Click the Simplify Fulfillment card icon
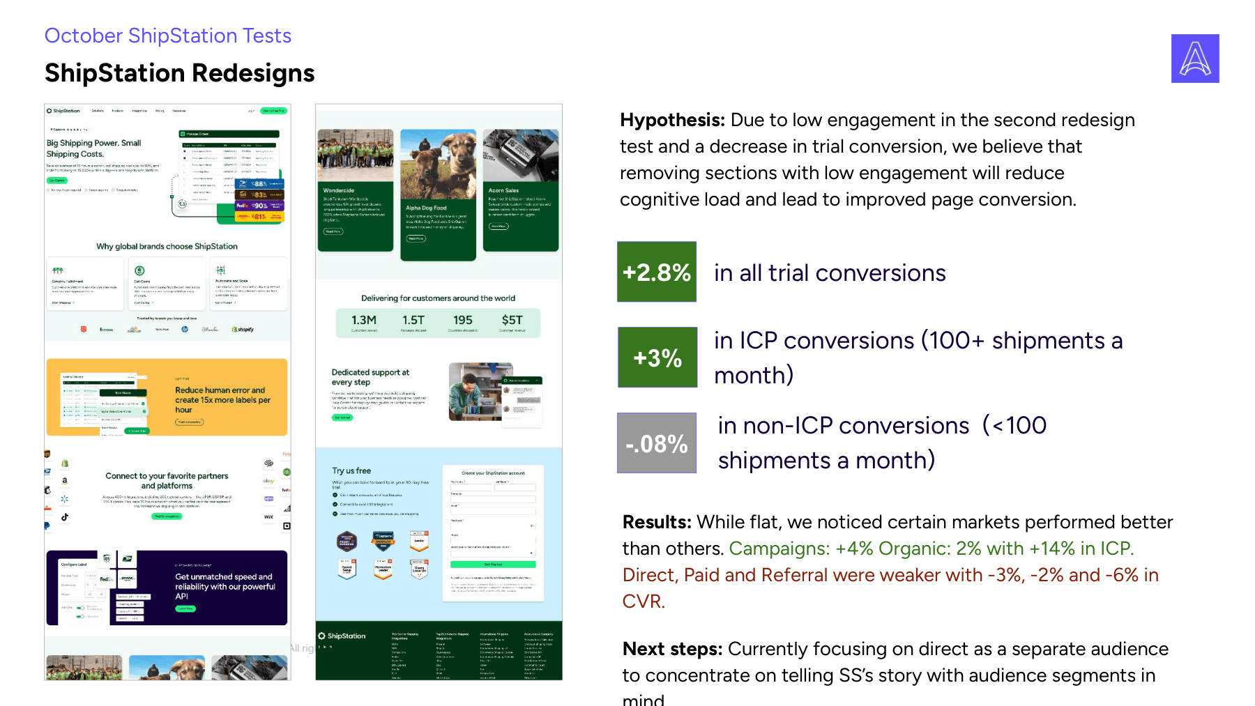Screen dimensions: 1255x706 tap(58, 270)
